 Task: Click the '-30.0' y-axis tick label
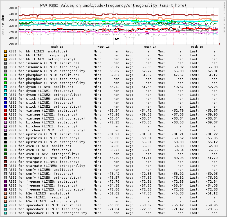(x=13, y=8)
